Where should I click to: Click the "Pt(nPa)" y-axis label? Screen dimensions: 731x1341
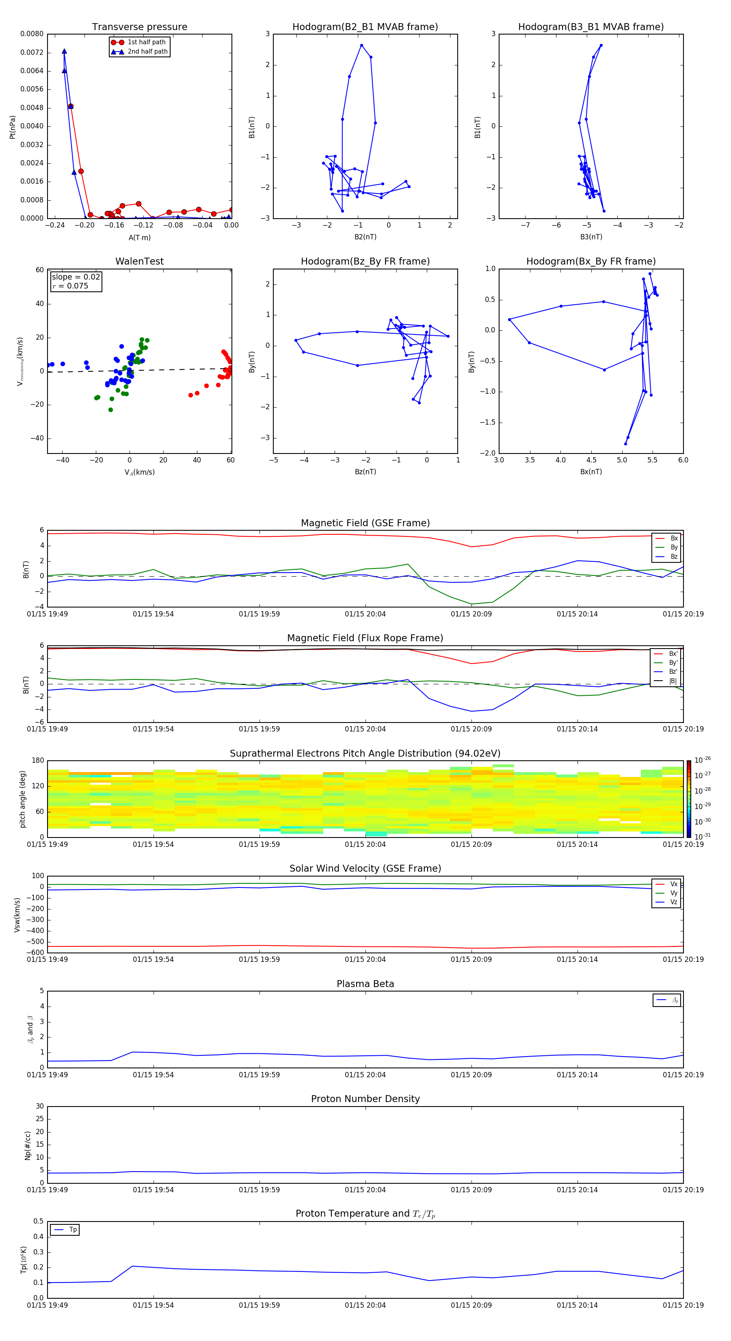pyautogui.click(x=13, y=126)
